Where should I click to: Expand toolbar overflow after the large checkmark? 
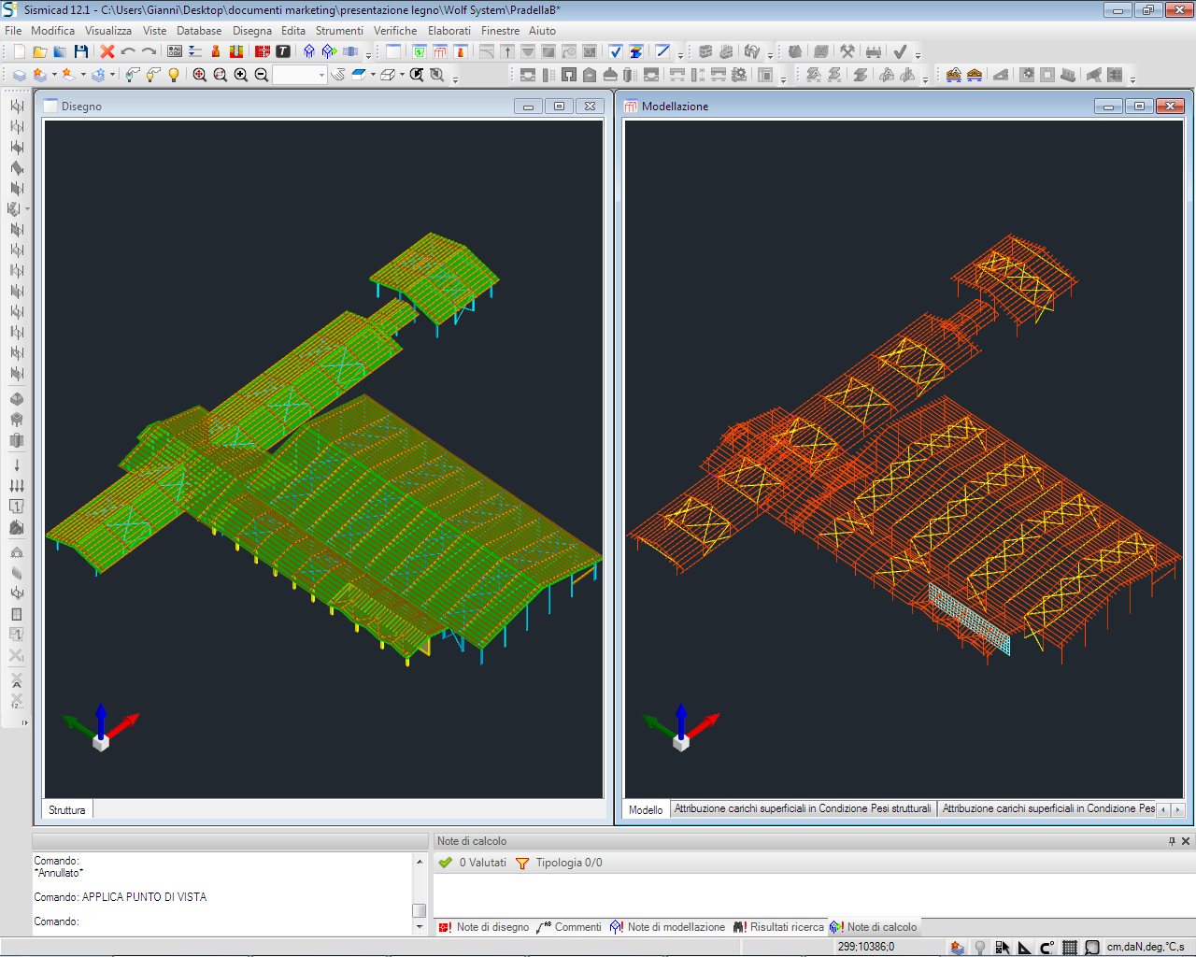[918, 54]
